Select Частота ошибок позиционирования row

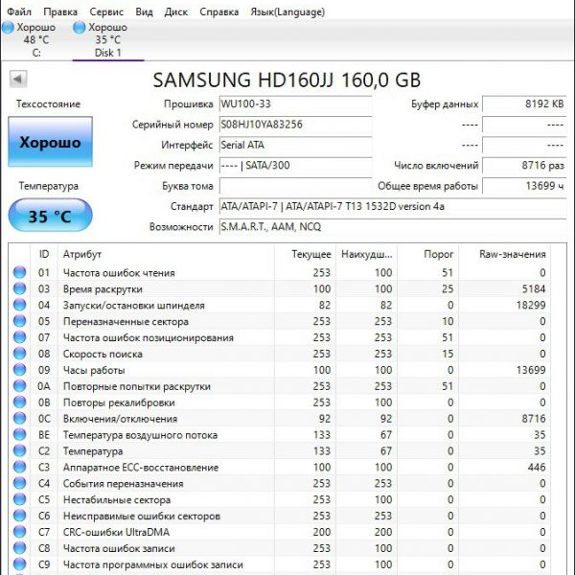click(280, 337)
